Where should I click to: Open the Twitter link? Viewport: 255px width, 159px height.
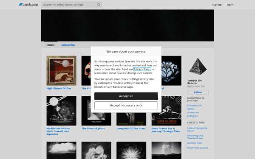[x=190, y=109]
